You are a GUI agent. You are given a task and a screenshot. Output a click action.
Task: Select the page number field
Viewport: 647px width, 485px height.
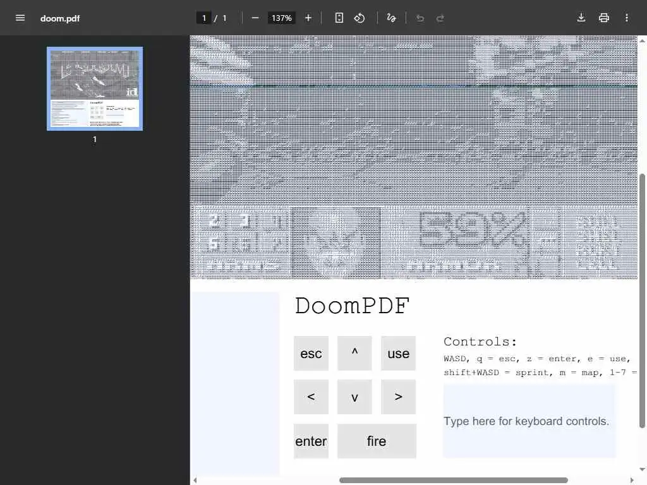(204, 18)
